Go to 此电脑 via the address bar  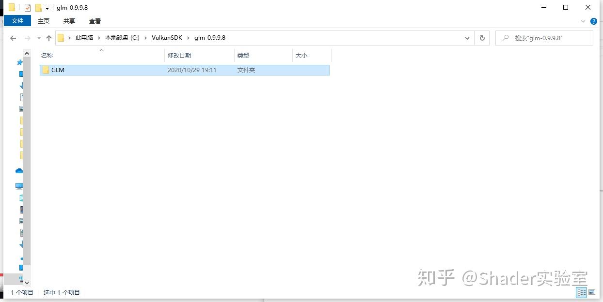point(84,38)
